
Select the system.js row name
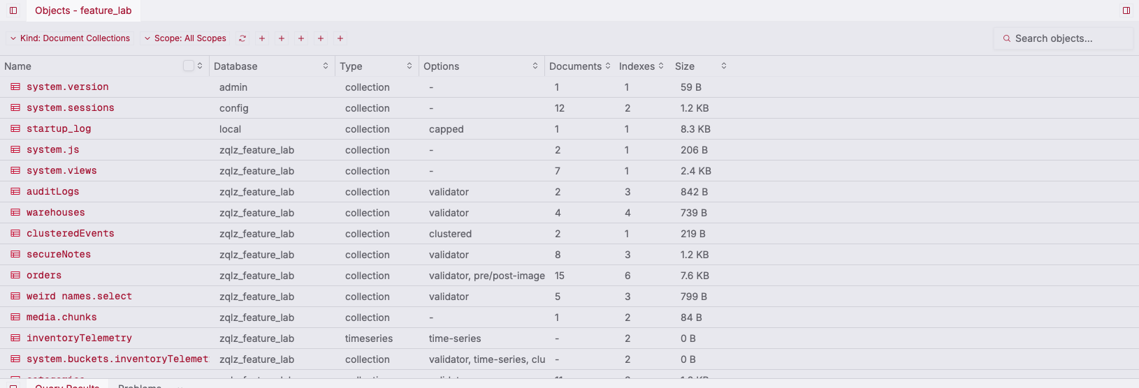[x=53, y=150]
